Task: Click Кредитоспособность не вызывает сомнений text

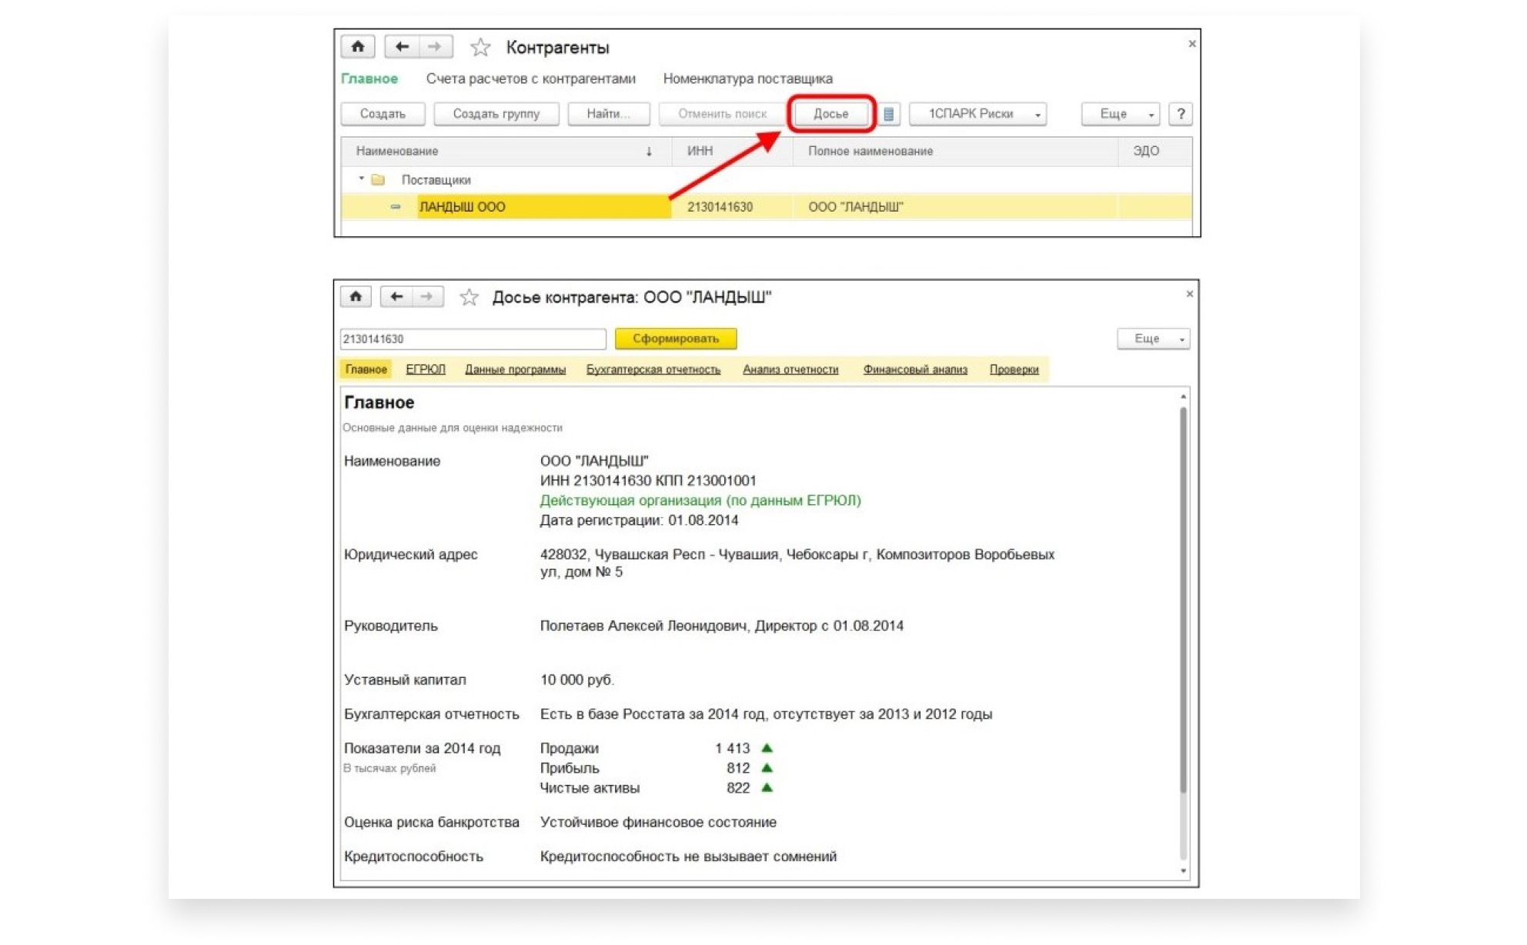Action: pos(688,856)
